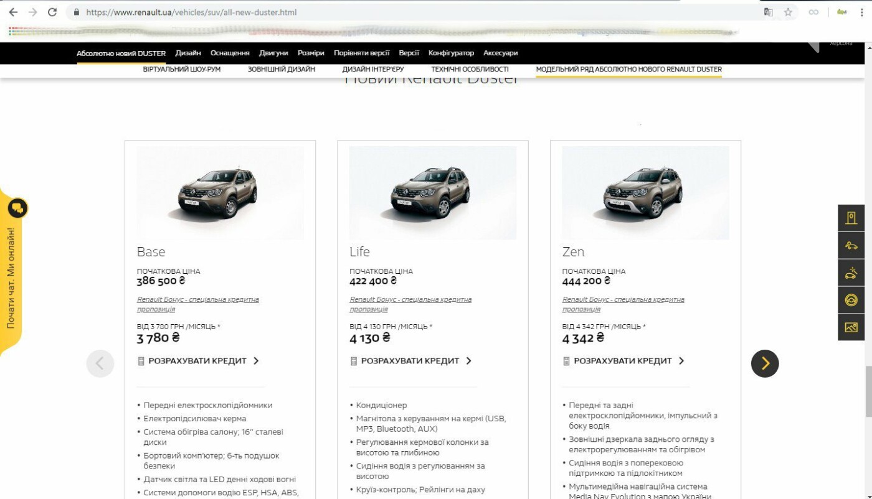This screenshot has height=499, width=872.
Task: Go forward with the browser forward arrow
Action: [x=32, y=12]
